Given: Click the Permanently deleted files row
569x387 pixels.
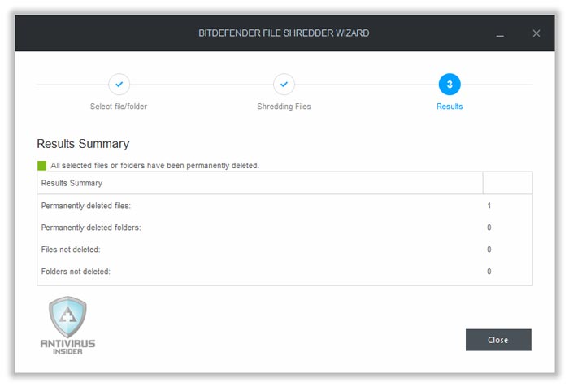Looking at the screenshot, I should (284, 206).
